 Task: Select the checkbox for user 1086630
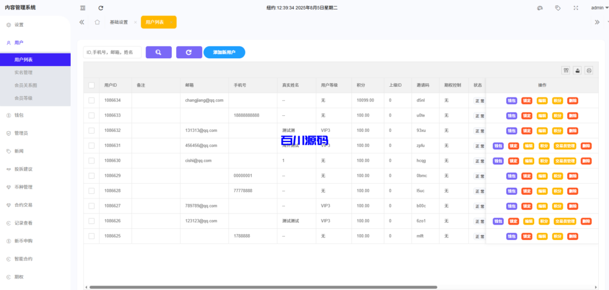(92, 160)
